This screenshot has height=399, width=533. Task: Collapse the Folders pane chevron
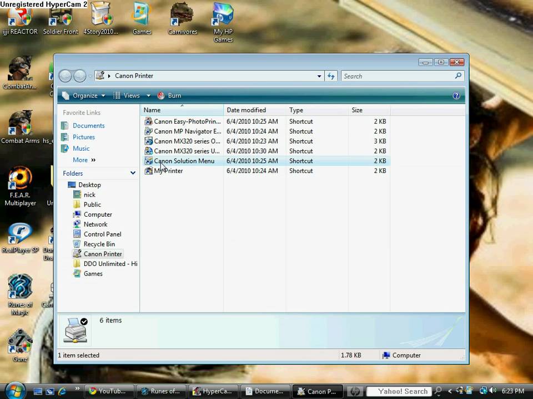coord(133,173)
